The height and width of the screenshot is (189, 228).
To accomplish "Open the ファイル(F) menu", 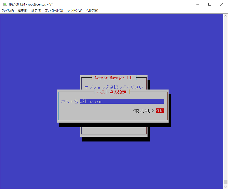I will tap(8, 11).
